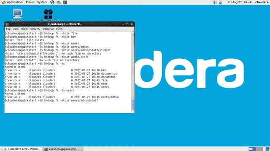Click the terminal window title cloudera@quickstart
270x151 pixels.
click(x=65, y=24)
